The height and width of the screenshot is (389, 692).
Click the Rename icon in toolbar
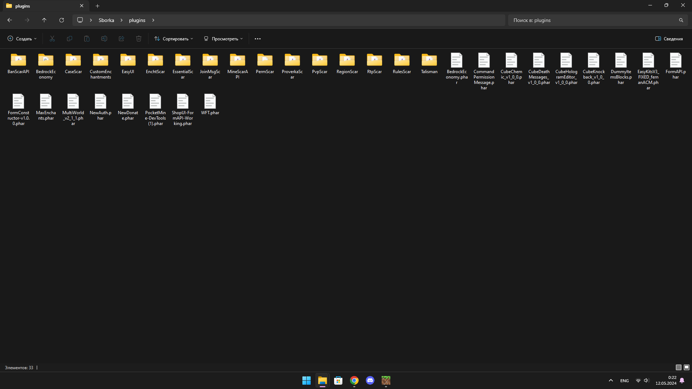click(104, 39)
